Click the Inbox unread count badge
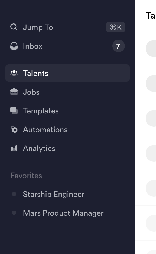This screenshot has height=254, width=156. tap(118, 46)
